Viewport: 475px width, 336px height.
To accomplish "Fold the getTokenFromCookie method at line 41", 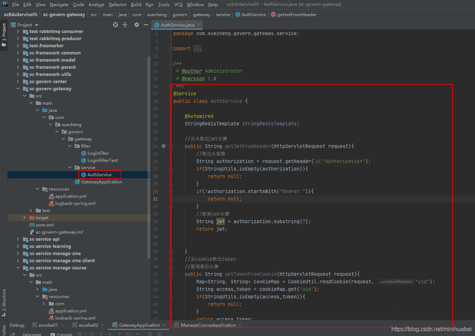I will pos(171,274).
